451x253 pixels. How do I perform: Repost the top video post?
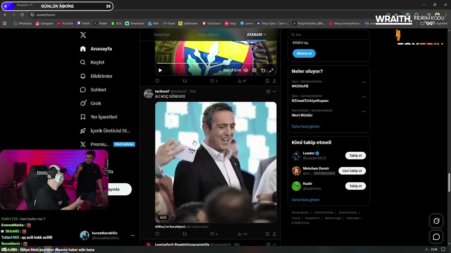click(x=185, y=81)
